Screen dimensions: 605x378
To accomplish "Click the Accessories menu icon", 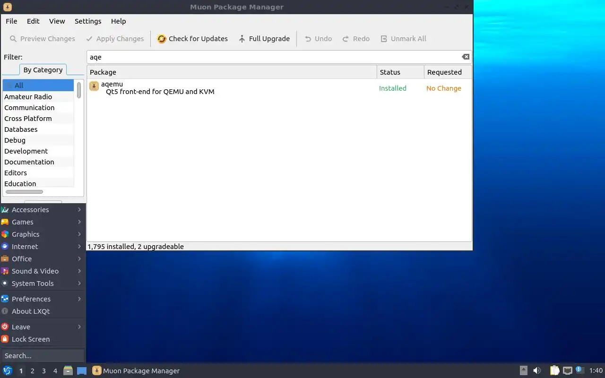I will coord(5,209).
